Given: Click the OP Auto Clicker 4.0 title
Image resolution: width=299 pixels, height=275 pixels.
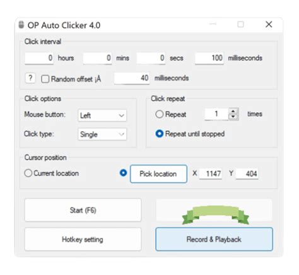Looking at the screenshot, I should click(x=64, y=25).
